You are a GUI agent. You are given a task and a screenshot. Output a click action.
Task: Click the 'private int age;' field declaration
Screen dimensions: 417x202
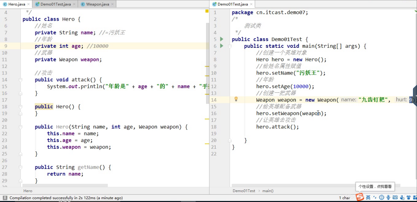coord(59,46)
